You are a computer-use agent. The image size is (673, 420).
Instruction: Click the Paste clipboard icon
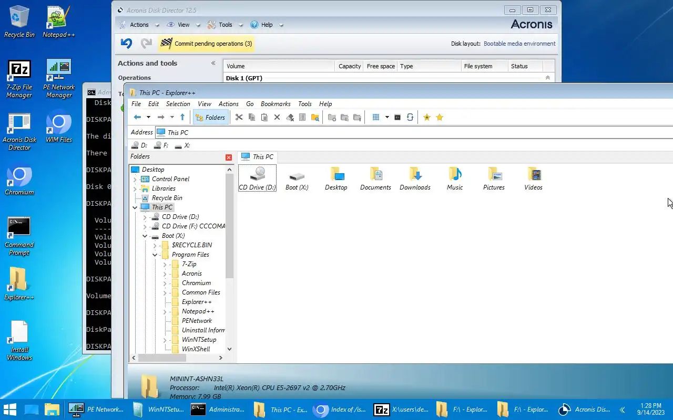pos(264,117)
